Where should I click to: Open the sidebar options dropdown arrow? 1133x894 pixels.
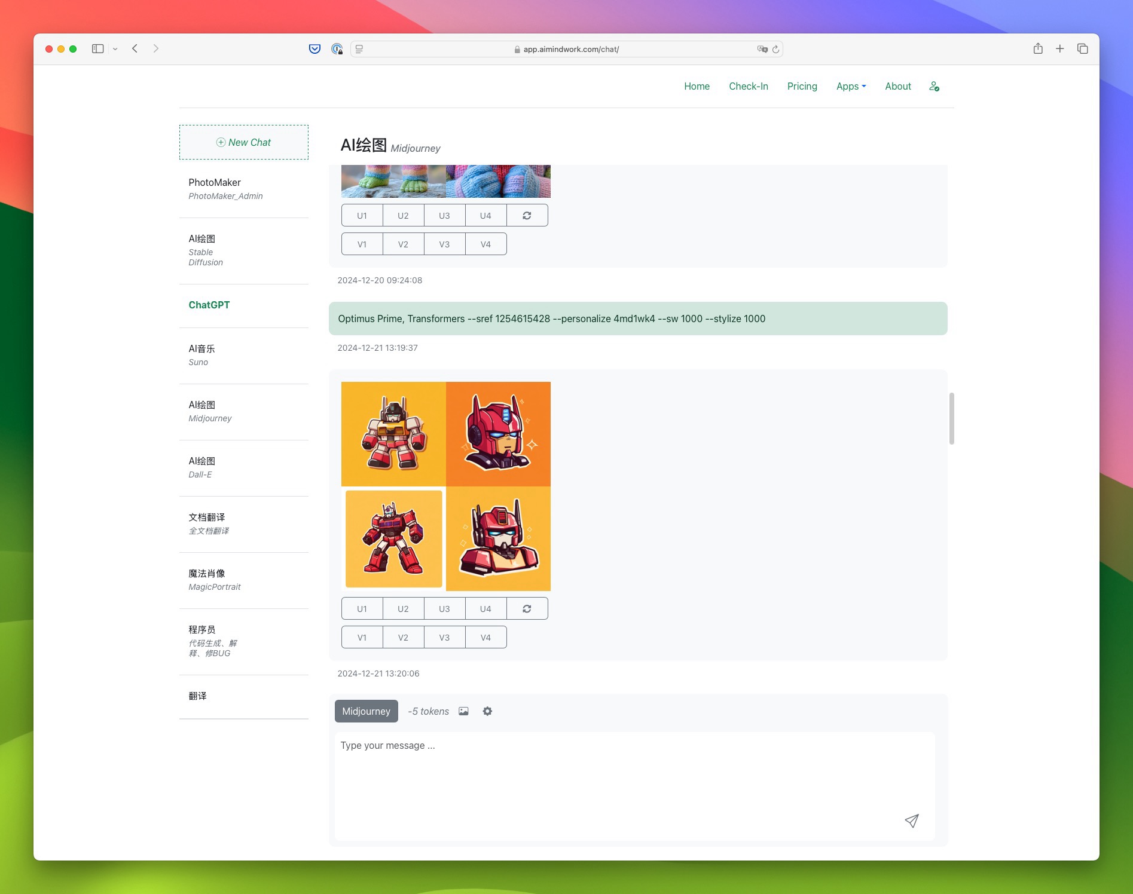115,49
